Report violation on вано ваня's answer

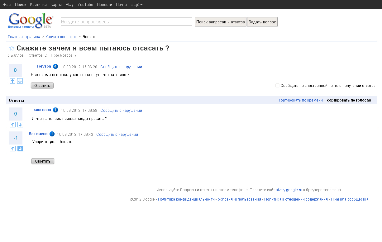[x=121, y=111]
